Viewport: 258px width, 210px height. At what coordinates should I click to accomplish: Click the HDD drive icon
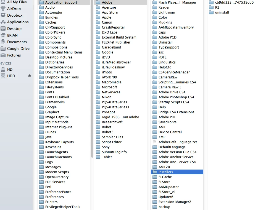point(3,76)
